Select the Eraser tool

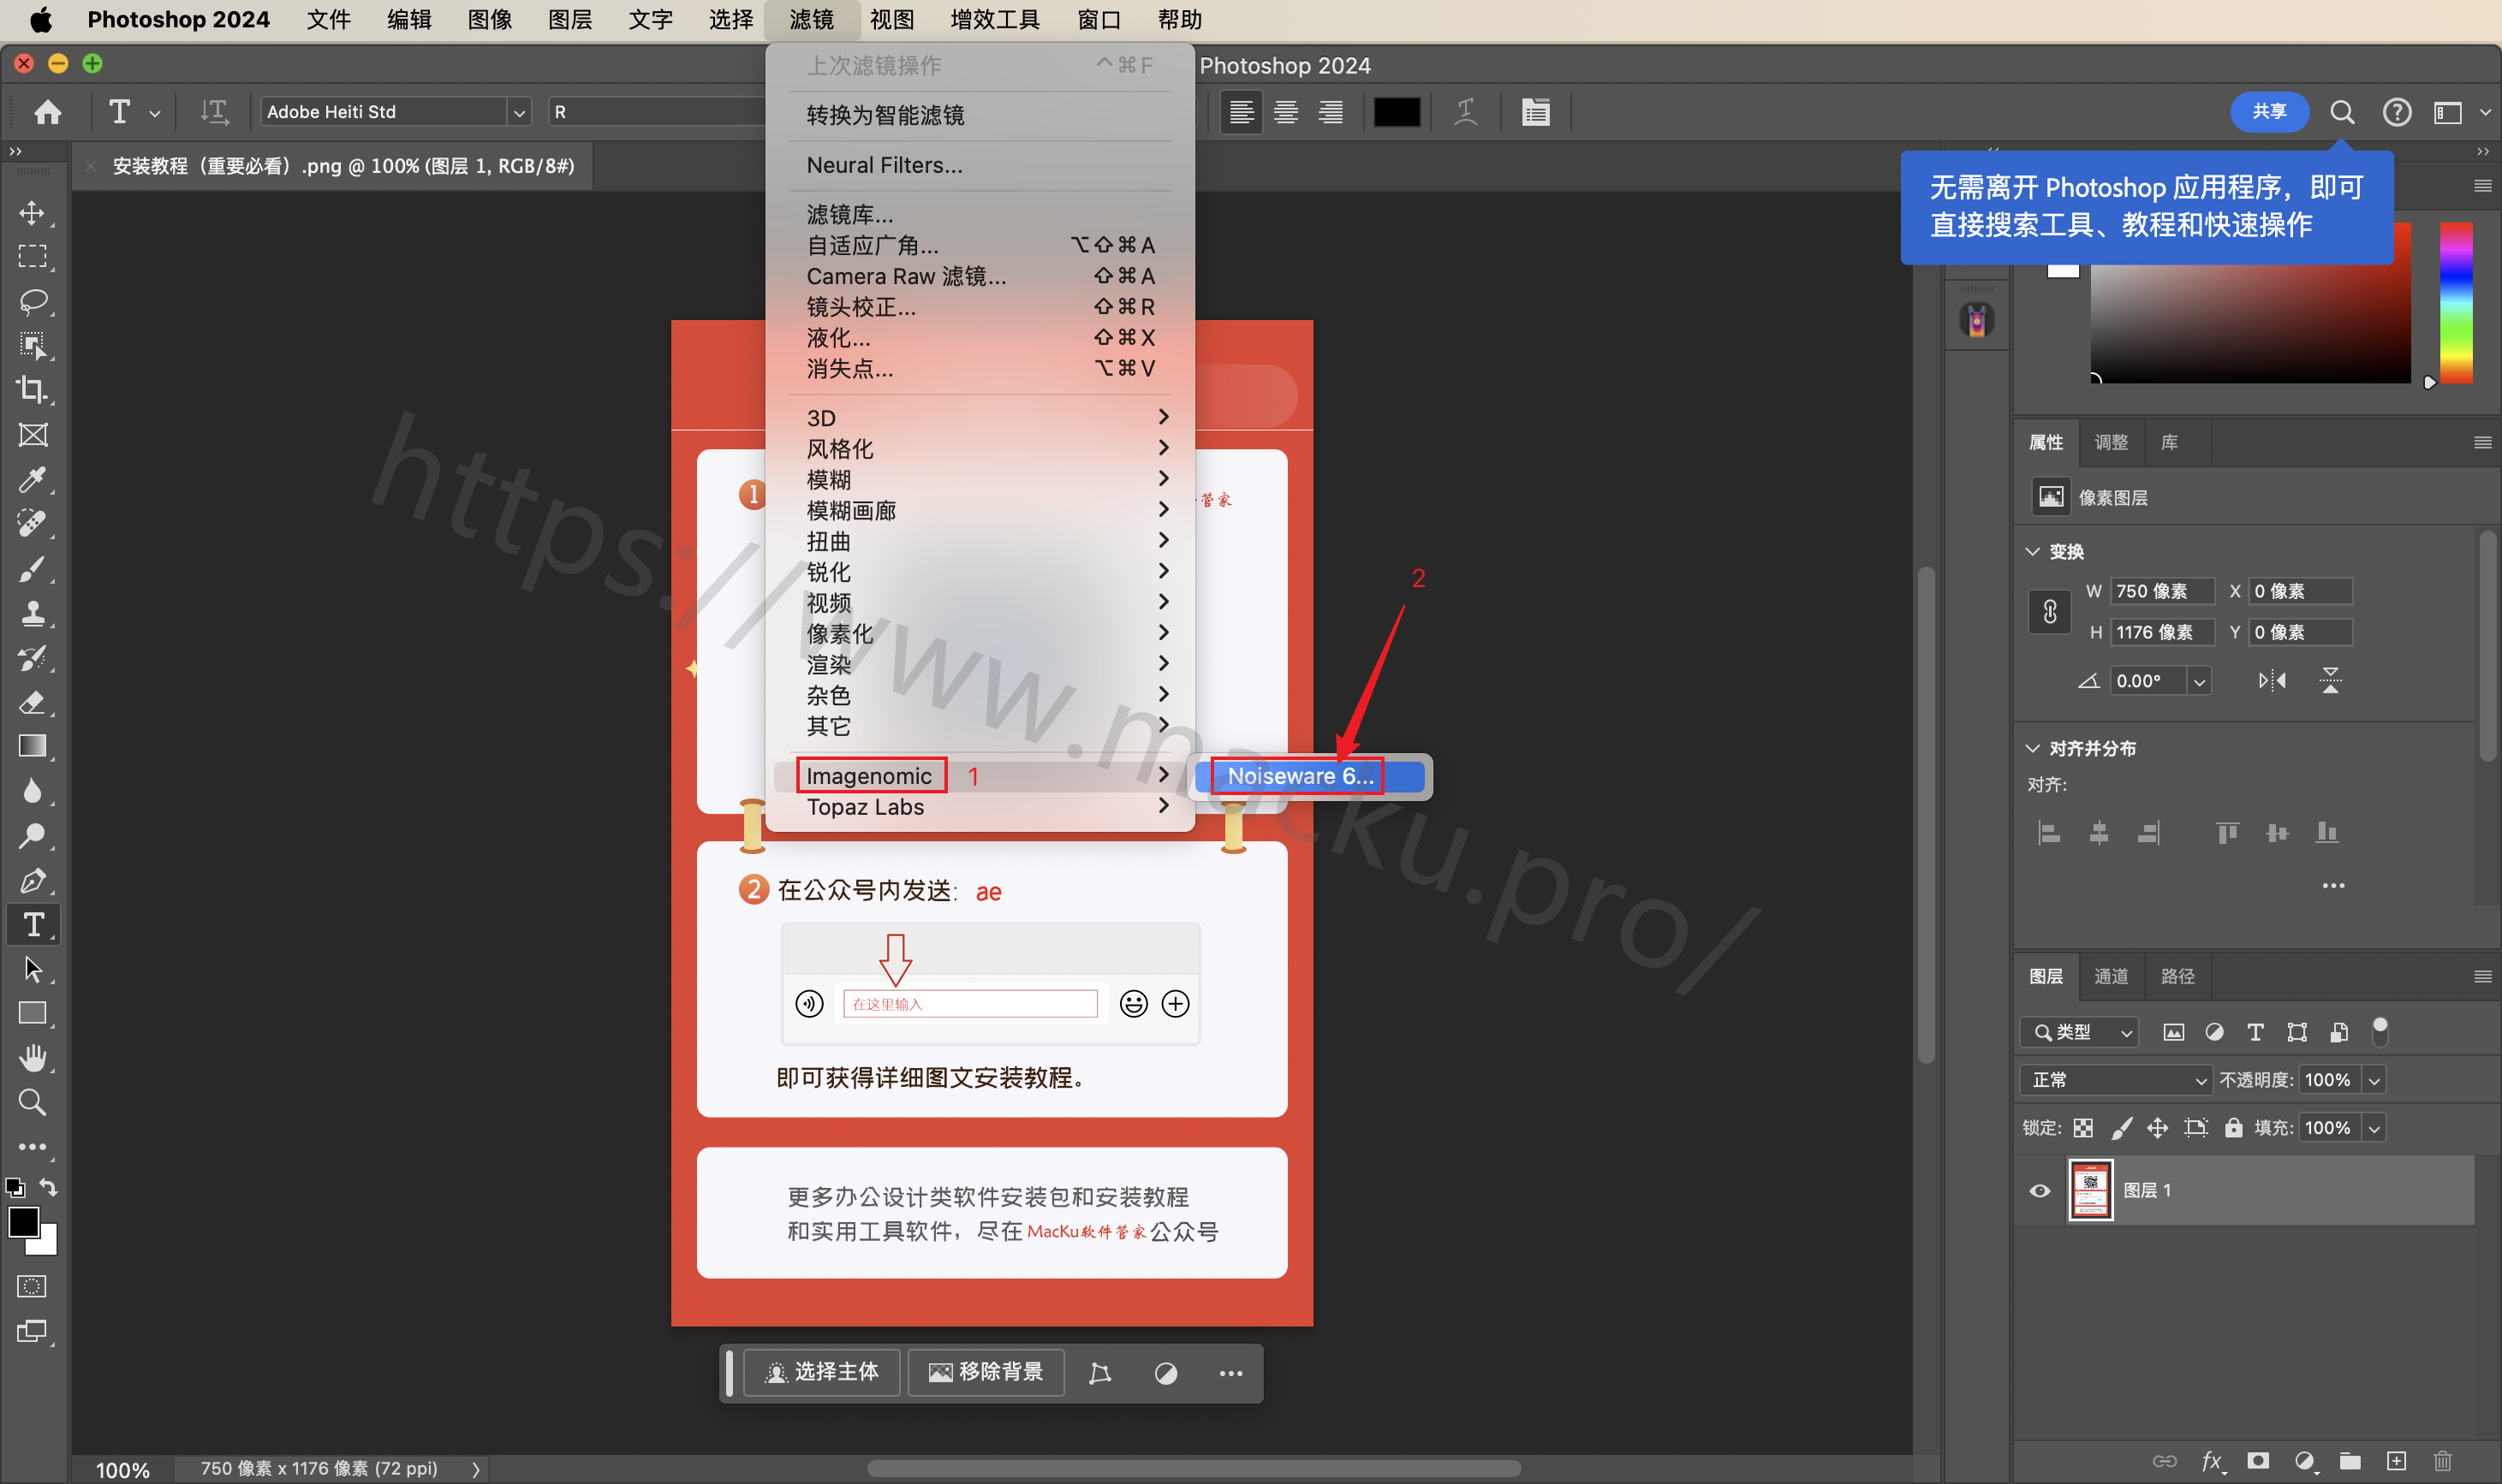tap(32, 702)
